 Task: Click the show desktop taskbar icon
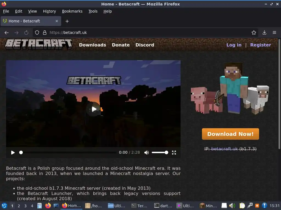pos(56,206)
